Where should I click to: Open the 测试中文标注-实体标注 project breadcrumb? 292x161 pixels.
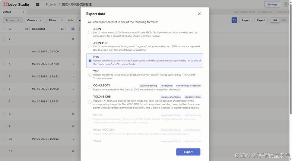77,5
